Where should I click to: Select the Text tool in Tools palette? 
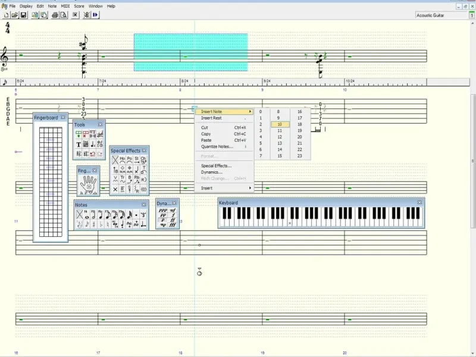[79, 145]
